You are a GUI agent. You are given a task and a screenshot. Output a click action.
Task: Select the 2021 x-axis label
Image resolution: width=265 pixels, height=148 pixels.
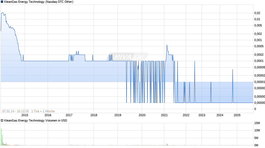164,115
